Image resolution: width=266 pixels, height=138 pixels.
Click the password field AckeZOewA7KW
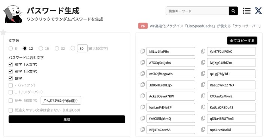[171, 96]
